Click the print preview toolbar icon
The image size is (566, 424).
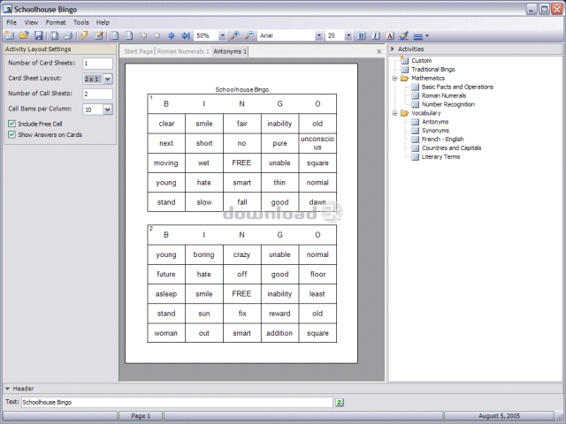coord(55,35)
